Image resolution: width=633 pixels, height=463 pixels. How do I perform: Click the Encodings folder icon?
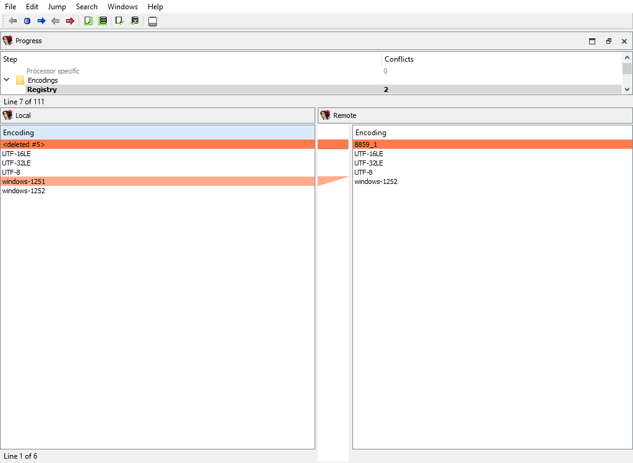(20, 80)
